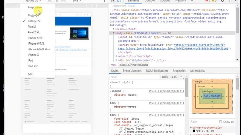Toggle the .cls class editor
The image size is (241, 135).
tap(174, 77)
